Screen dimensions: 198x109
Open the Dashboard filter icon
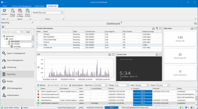click(122, 22)
